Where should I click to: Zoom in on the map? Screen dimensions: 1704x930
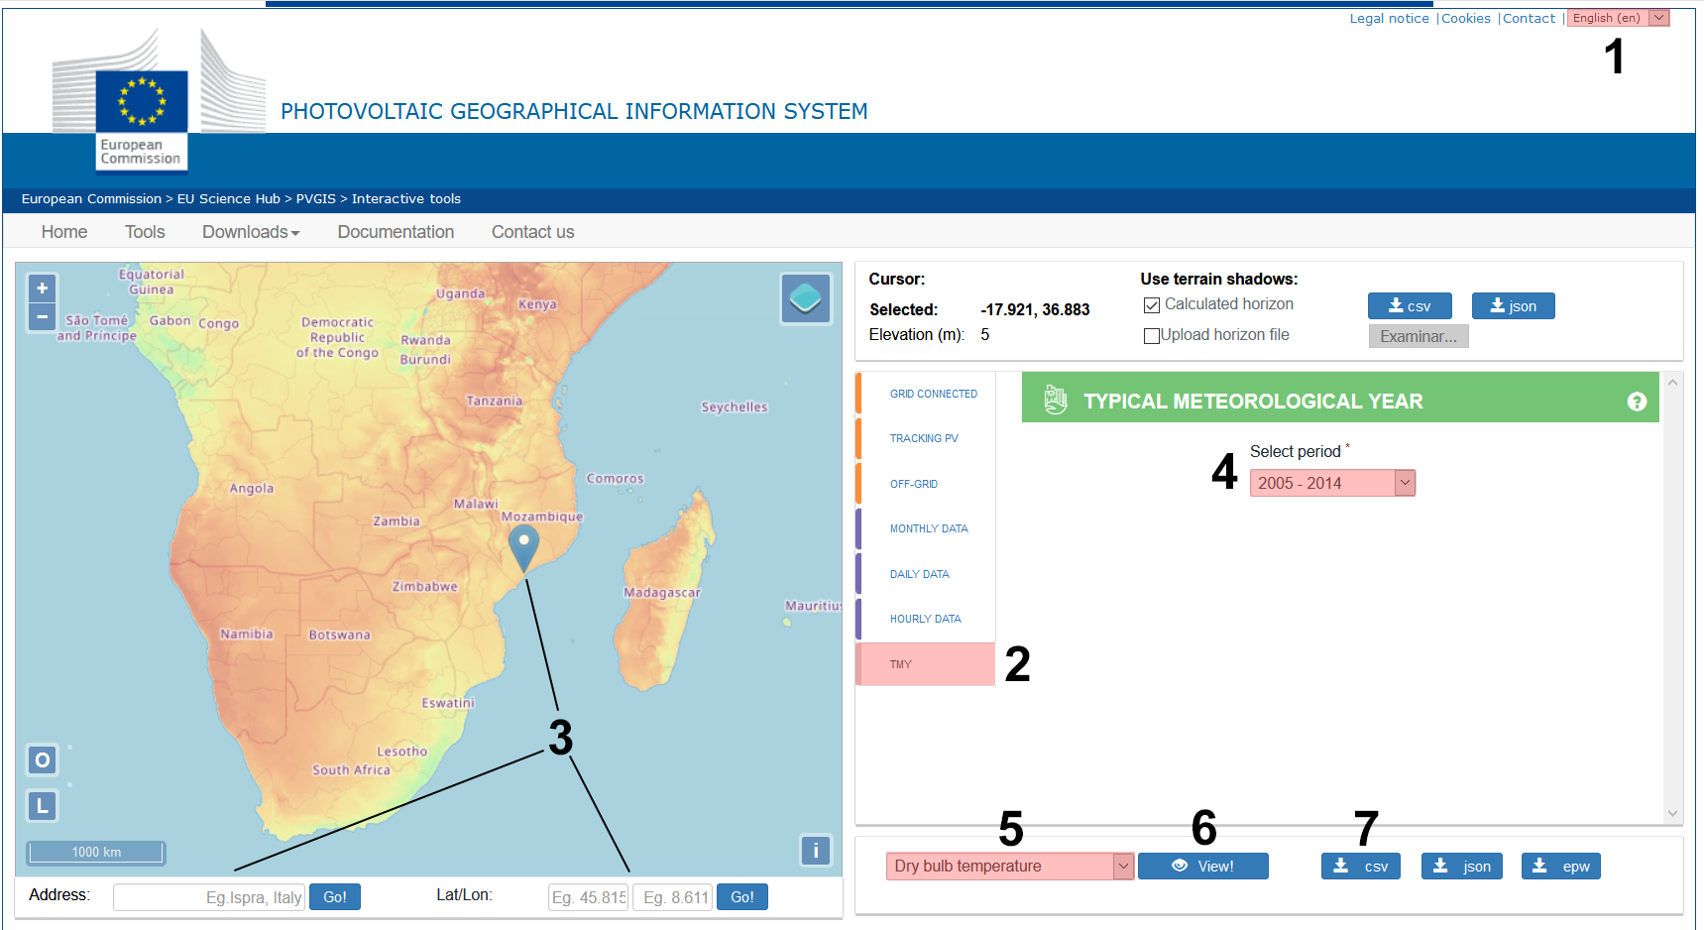click(x=42, y=289)
